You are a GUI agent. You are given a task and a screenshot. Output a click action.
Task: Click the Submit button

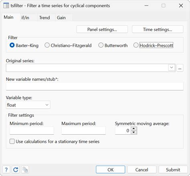(173, 170)
